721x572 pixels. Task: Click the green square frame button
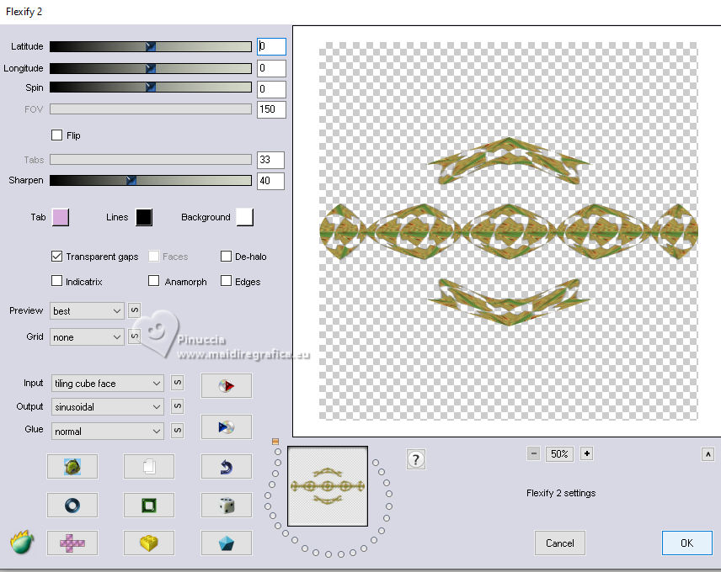(149, 505)
